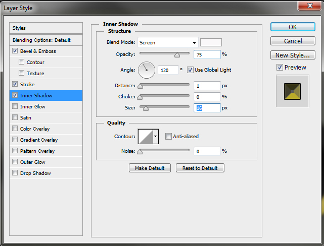Viewport: 324px width, 246px height.
Task: Click the shadow color swatch
Action: pos(211,42)
